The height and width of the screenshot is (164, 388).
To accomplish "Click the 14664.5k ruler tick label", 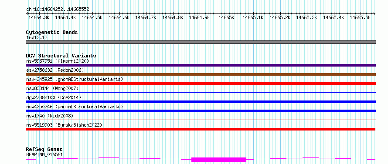I will 92,17.
